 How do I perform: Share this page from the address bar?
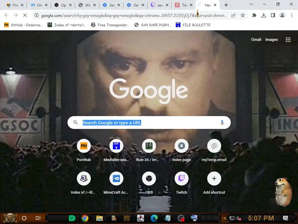[x=233, y=15]
